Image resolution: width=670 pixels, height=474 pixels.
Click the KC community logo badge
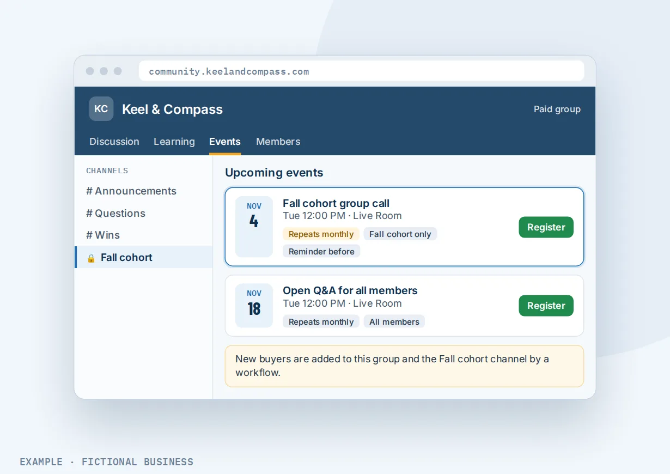(x=101, y=109)
